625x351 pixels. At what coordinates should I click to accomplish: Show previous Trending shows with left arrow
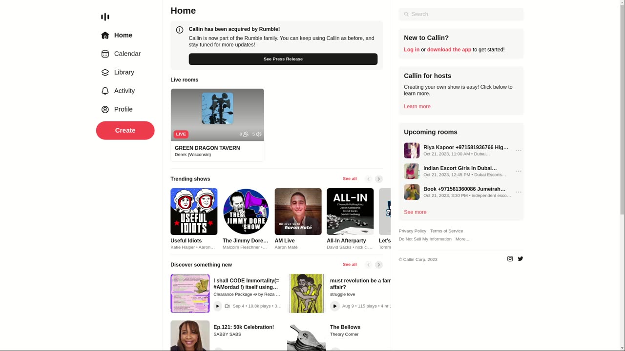[x=369, y=179]
